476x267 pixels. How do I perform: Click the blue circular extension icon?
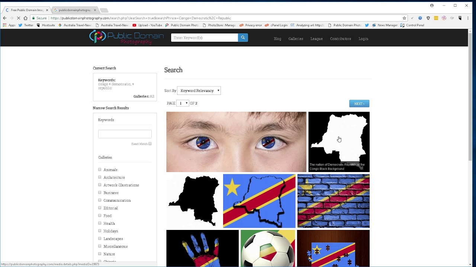click(x=420, y=18)
